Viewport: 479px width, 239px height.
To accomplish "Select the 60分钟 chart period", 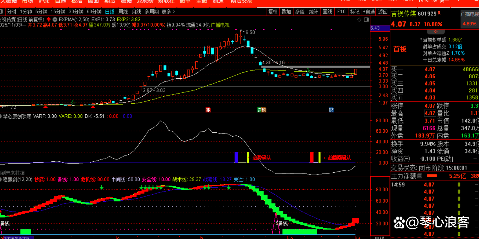I will coord(94,12).
